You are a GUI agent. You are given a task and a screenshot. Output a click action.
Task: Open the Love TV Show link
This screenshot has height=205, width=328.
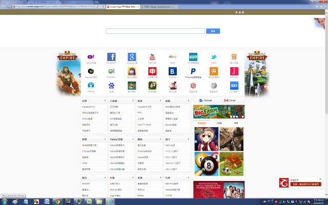point(144,125)
